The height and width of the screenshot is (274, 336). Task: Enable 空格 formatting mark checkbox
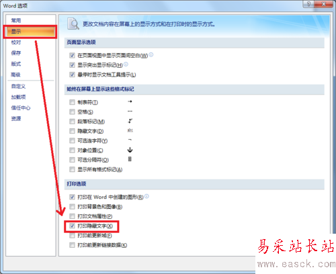(72, 111)
